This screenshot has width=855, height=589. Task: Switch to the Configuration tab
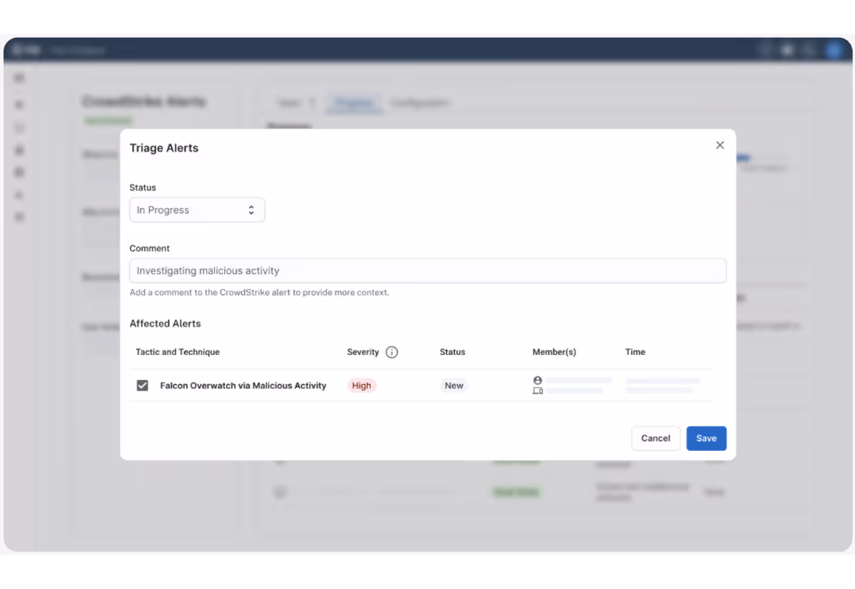tap(420, 103)
